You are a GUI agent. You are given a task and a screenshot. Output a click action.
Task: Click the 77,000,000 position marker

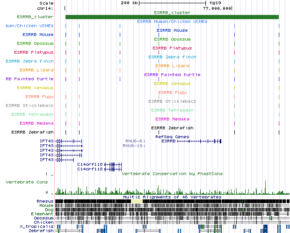(x=217, y=8)
